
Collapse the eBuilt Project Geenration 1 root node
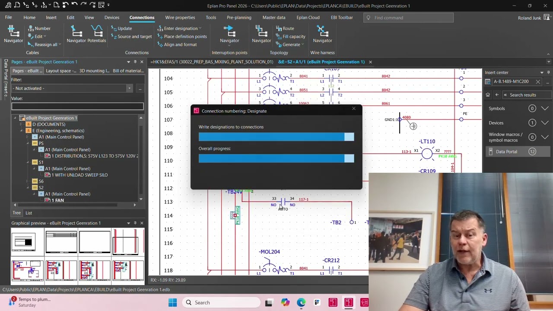(x=15, y=118)
